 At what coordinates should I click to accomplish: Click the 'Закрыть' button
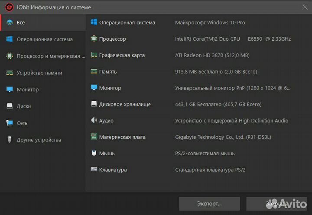tap(276, 204)
